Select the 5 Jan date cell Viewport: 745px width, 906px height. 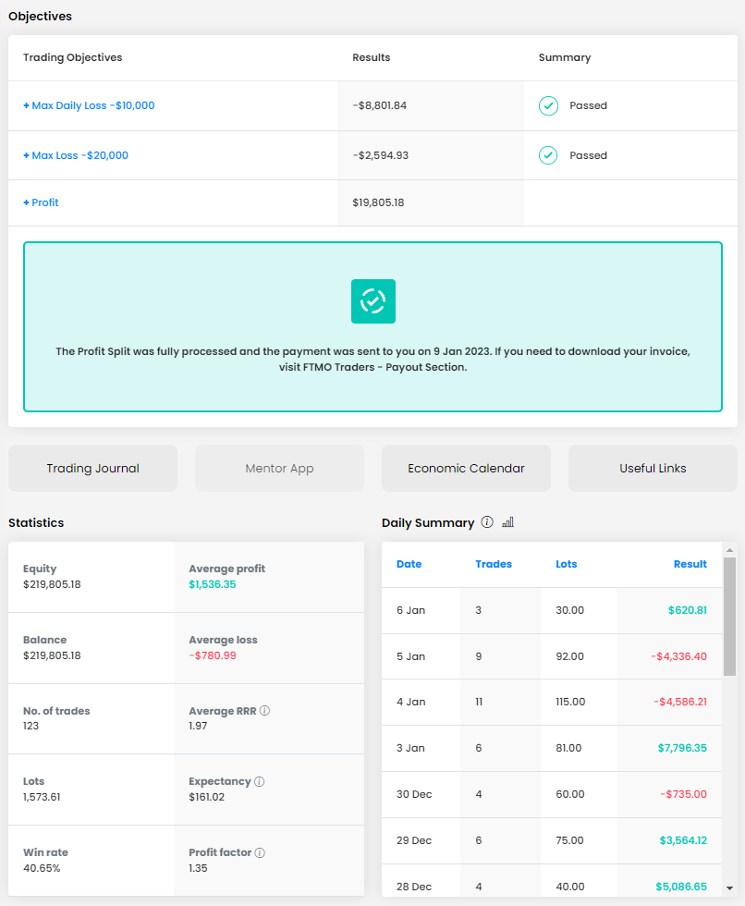(410, 656)
